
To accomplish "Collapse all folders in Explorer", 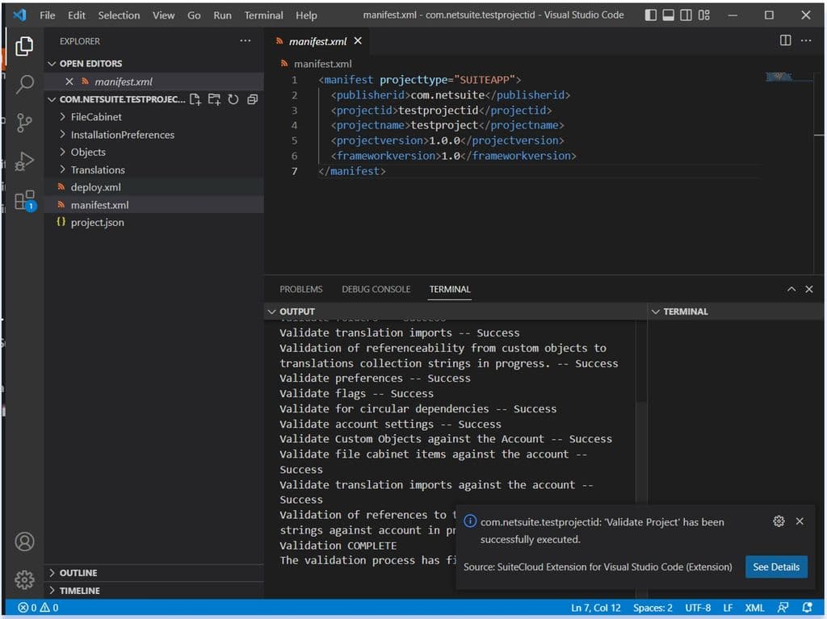I will pos(253,99).
